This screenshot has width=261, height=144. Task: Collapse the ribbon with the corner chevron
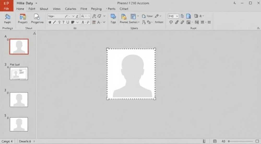pos(258,28)
